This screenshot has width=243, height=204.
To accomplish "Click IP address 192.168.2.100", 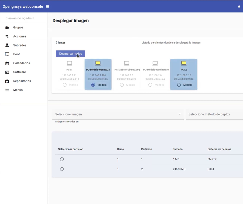I will [98, 75].
